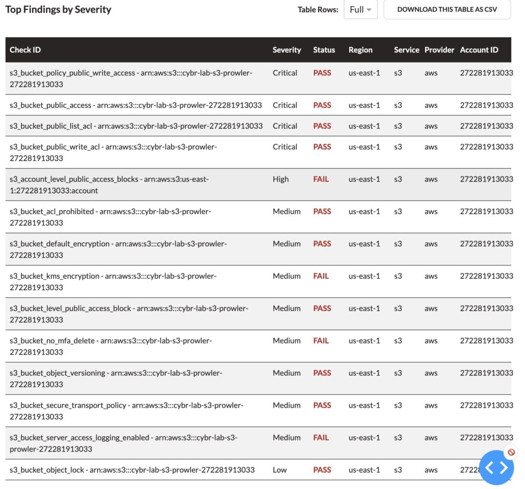Screen dimensions: 525x489
Task: Click the red blocked badge icon
Action: click(511, 452)
